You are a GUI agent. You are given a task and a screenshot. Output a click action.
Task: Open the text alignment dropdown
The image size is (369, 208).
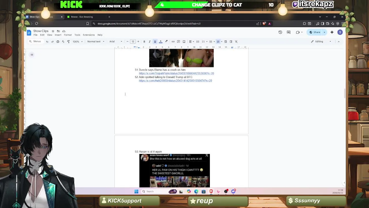(191, 42)
